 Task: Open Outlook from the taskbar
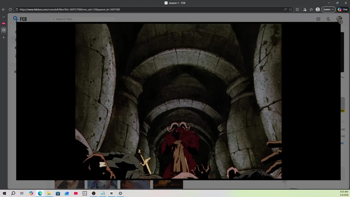pos(67,193)
